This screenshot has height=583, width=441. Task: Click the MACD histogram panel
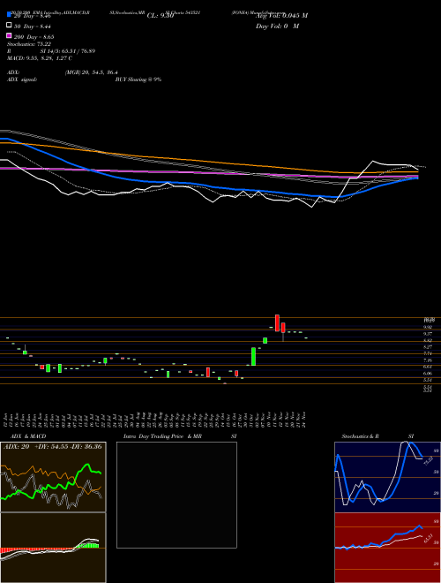tap(53, 548)
